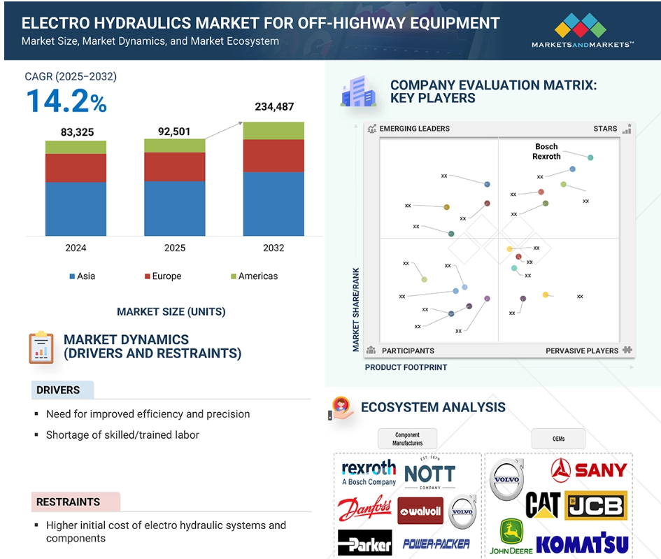Select the DRIVERS tab heading
661x559 pixels.
pos(62,390)
